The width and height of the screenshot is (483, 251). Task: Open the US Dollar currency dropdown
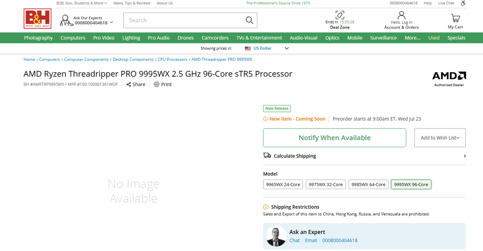(267, 48)
